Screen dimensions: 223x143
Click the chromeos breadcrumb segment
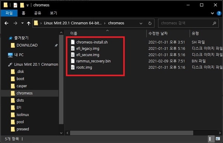click(116, 23)
